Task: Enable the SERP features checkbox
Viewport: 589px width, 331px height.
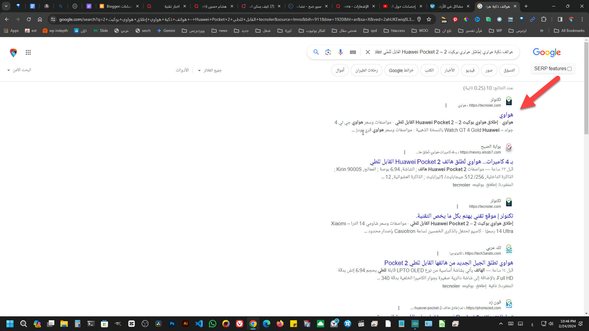Action: pos(569,69)
